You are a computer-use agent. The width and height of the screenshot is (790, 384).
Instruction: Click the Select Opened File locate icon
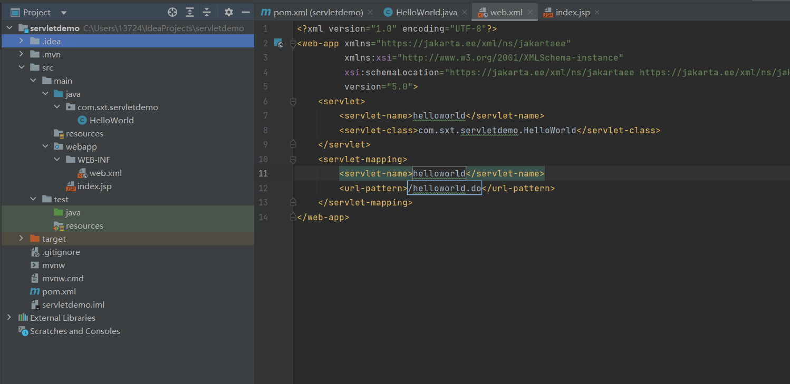tap(172, 12)
